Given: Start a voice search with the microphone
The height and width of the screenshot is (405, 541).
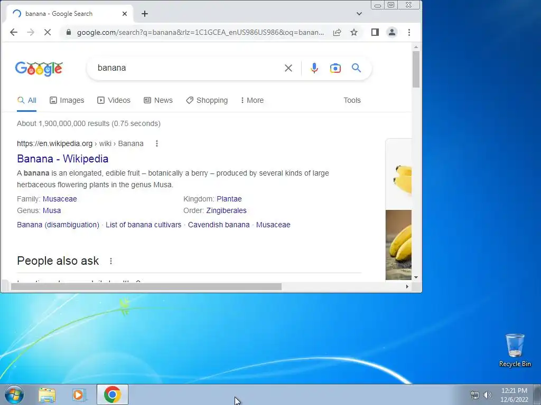Looking at the screenshot, I should pyautogui.click(x=314, y=68).
